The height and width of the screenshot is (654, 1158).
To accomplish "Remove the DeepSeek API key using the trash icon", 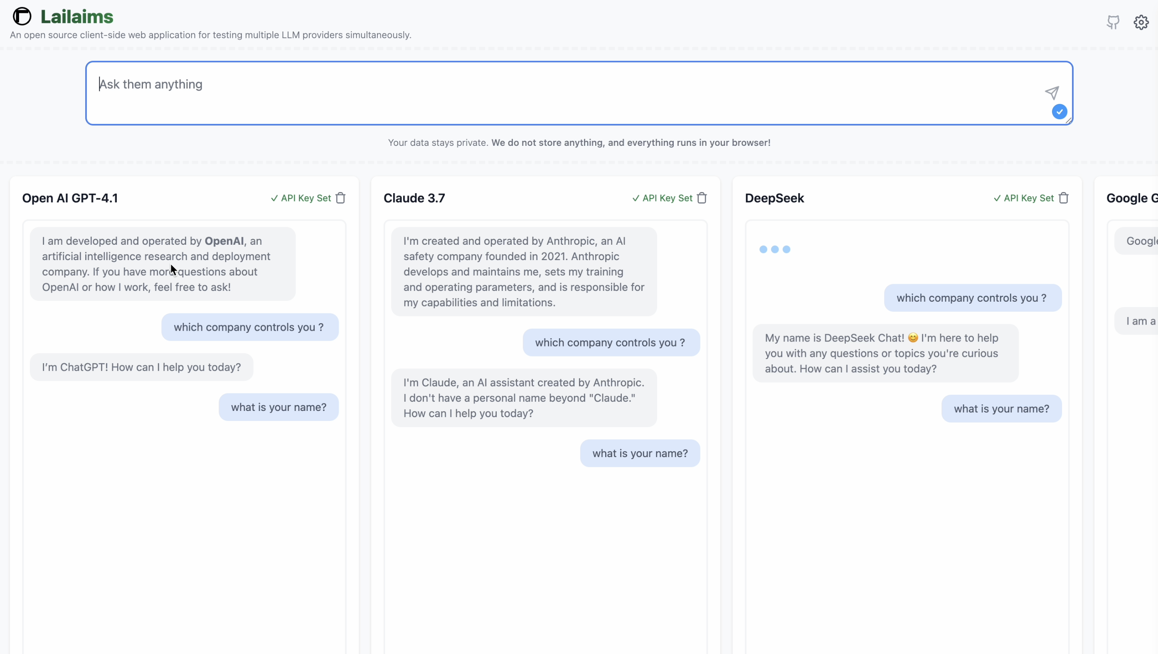I will 1063,198.
